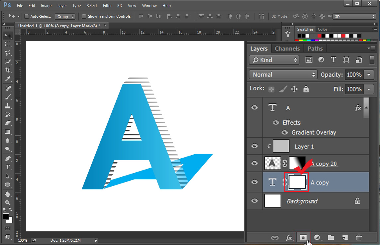380x245 pixels.
Task: Open the layer style fx menu at panel bottom
Action: pos(289,238)
